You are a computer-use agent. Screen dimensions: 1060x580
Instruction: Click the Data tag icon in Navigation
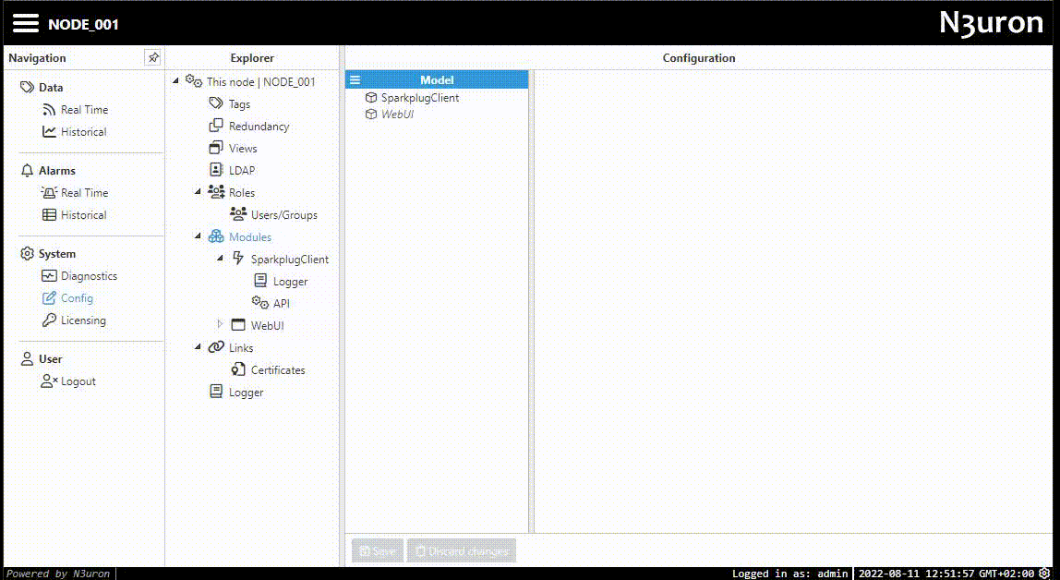coord(27,87)
